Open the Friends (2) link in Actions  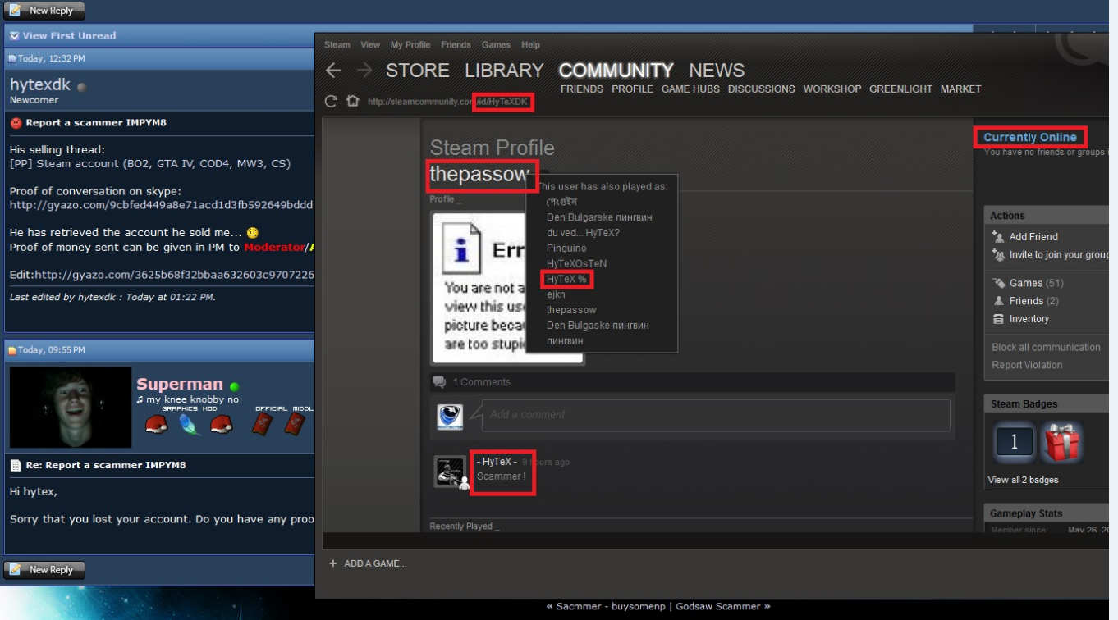pos(1026,301)
